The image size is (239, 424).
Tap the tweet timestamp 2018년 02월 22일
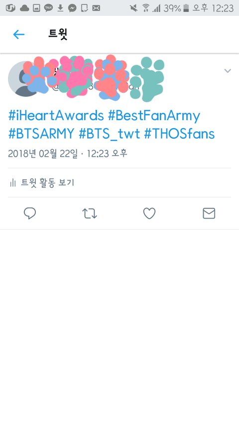click(42, 154)
